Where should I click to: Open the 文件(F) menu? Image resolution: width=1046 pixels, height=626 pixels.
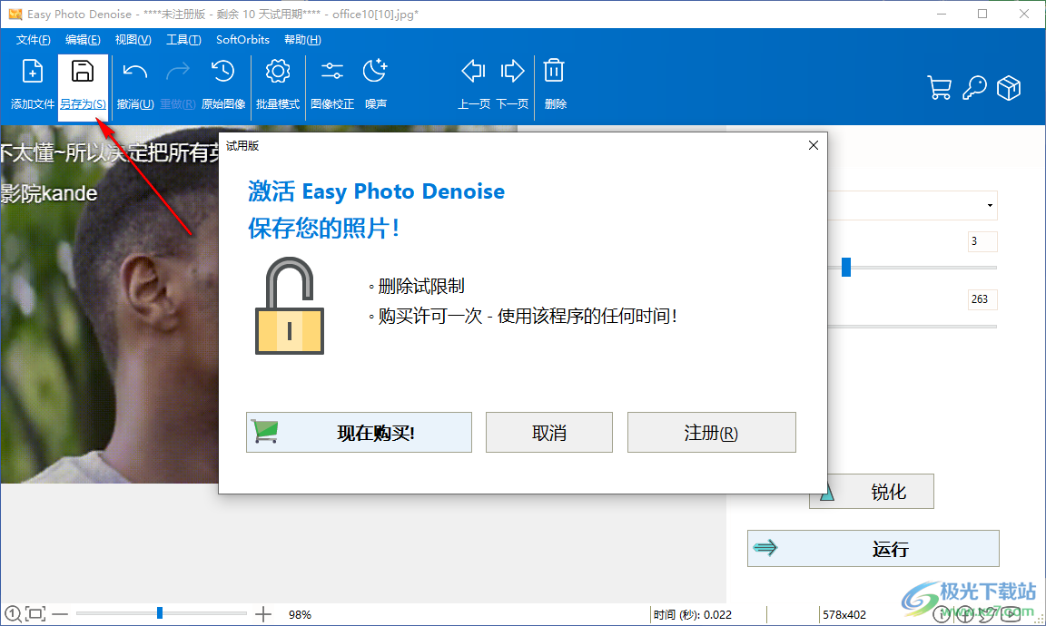[34, 40]
